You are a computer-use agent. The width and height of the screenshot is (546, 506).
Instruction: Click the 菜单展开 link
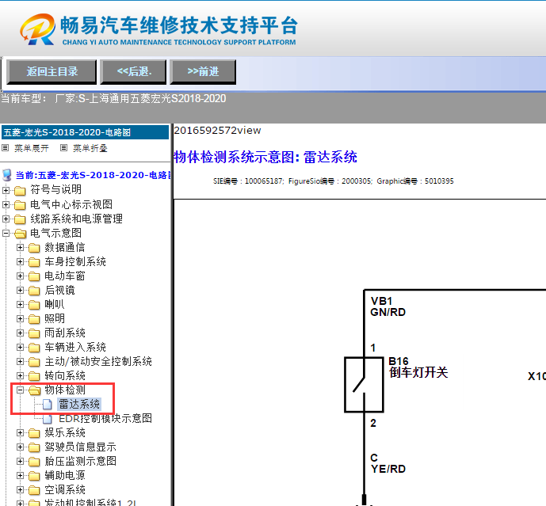click(32, 148)
